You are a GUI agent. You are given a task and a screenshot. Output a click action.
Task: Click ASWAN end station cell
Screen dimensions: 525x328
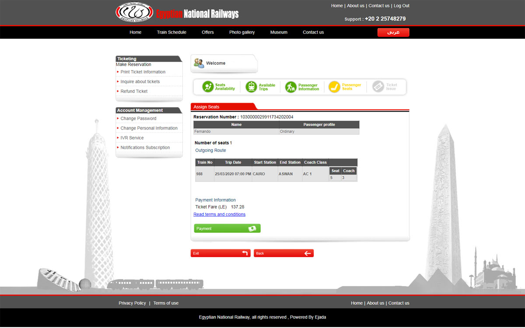point(290,174)
